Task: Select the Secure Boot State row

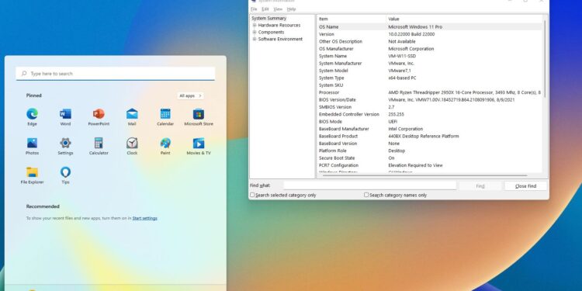Action: [430, 158]
